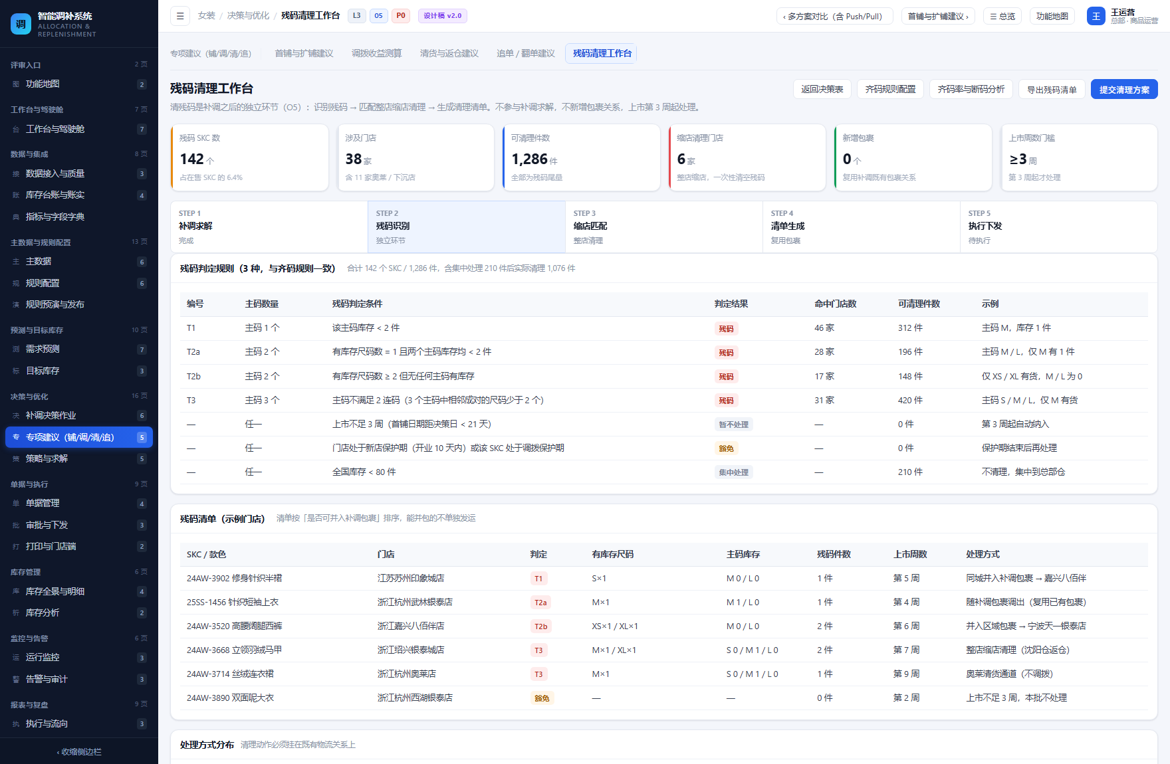Switch to 调拨收益测算 tab
The image size is (1170, 764).
[x=376, y=53]
